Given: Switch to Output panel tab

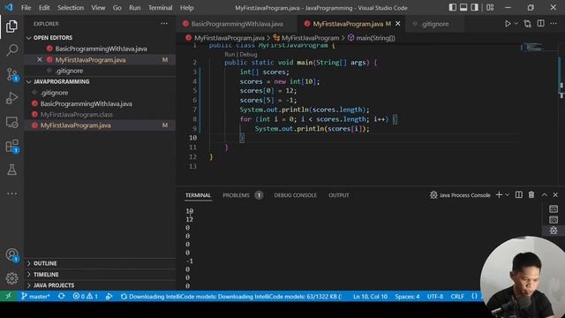Looking at the screenshot, I should (339, 195).
